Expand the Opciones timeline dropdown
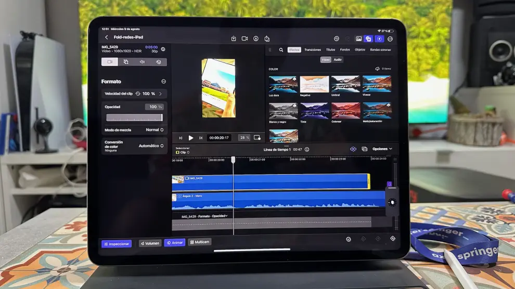The height and width of the screenshot is (289, 515). click(x=382, y=149)
